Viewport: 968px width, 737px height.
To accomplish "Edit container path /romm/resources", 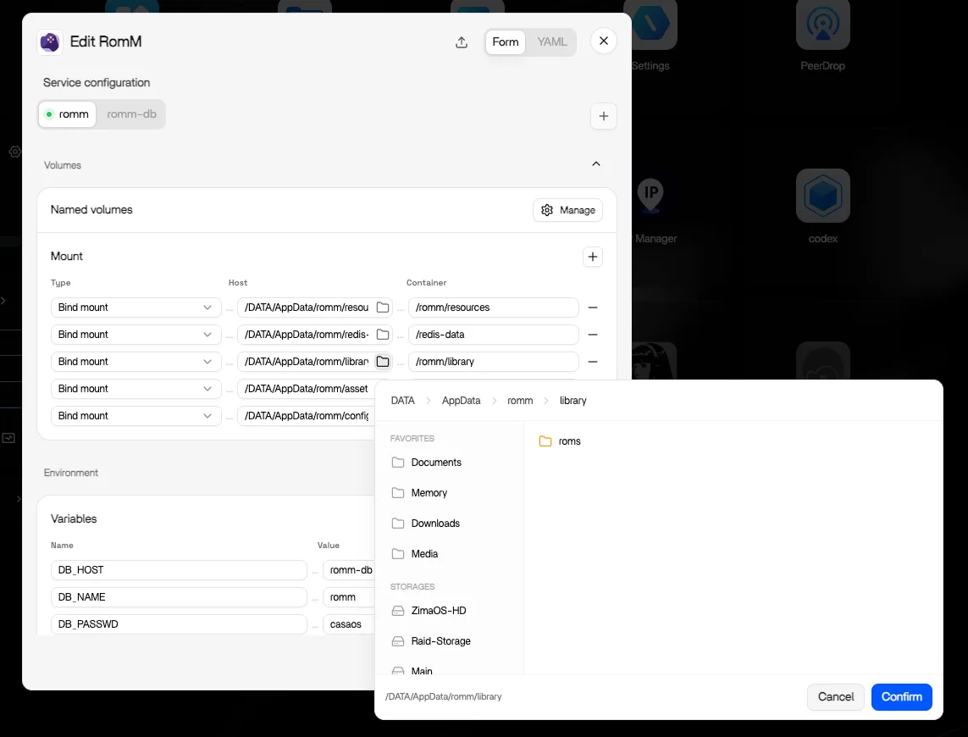I will (494, 308).
